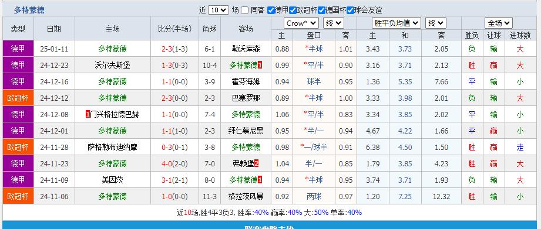Click the 4-0(2-0) score against 弗赖堡

coord(174,163)
